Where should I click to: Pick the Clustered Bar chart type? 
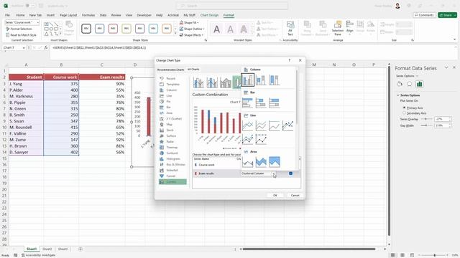pos(247,102)
